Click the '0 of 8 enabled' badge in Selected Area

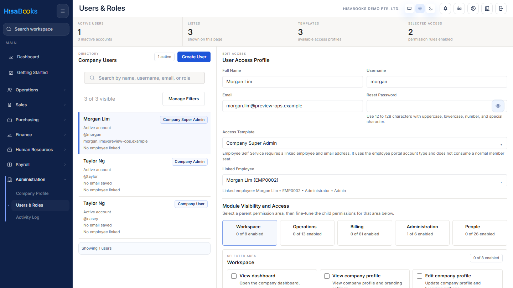pos(486,258)
